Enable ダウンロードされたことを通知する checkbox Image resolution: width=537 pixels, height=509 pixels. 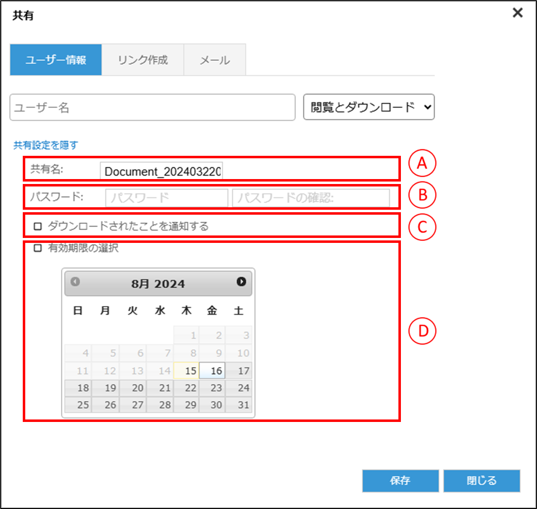(x=38, y=226)
